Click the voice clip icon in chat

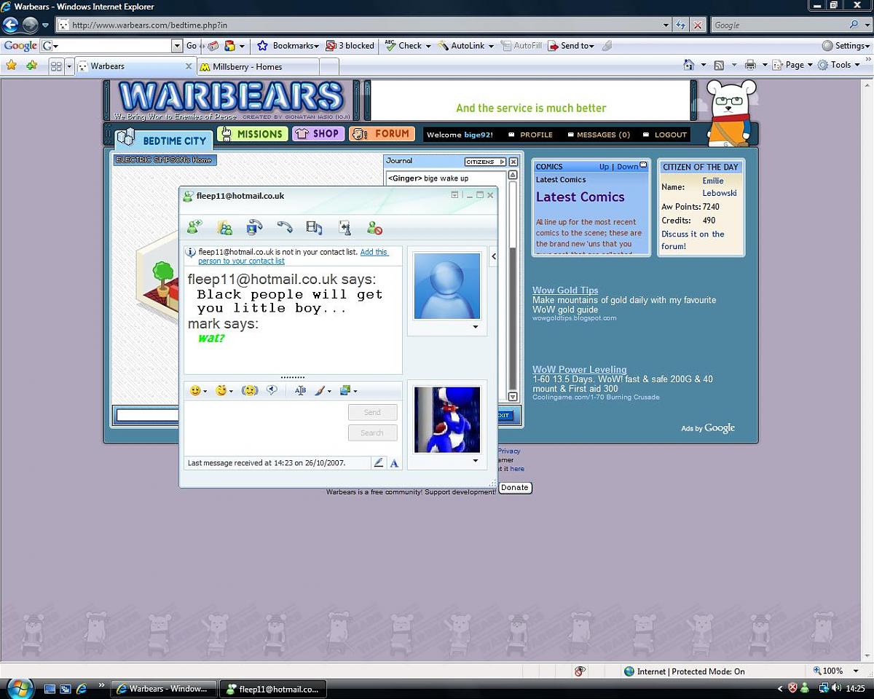pyautogui.click(x=272, y=390)
